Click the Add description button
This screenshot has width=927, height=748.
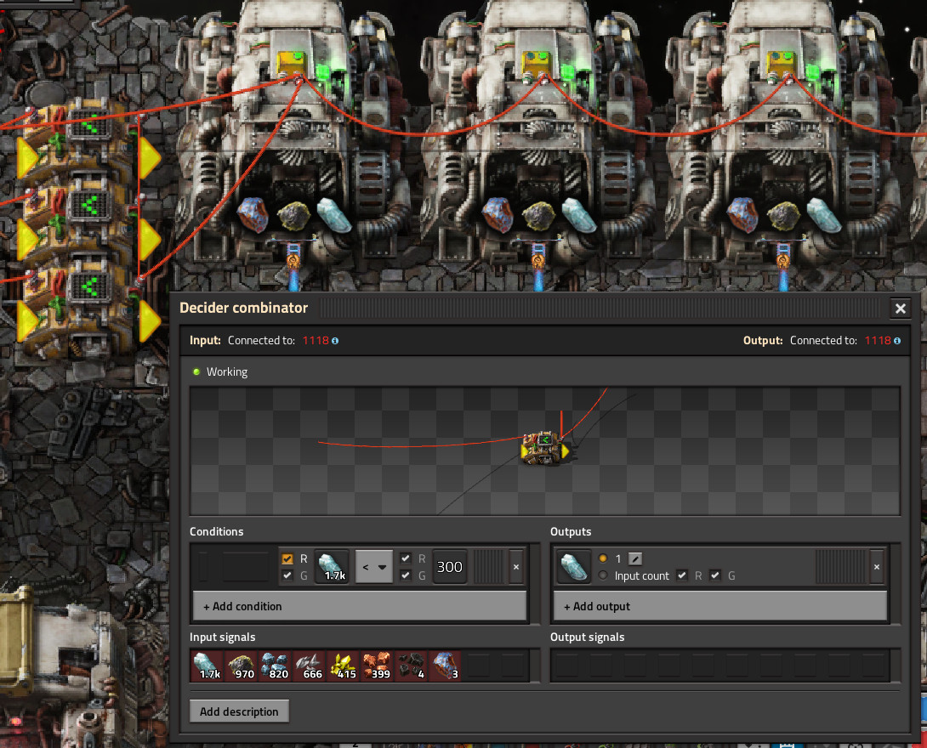point(239,711)
